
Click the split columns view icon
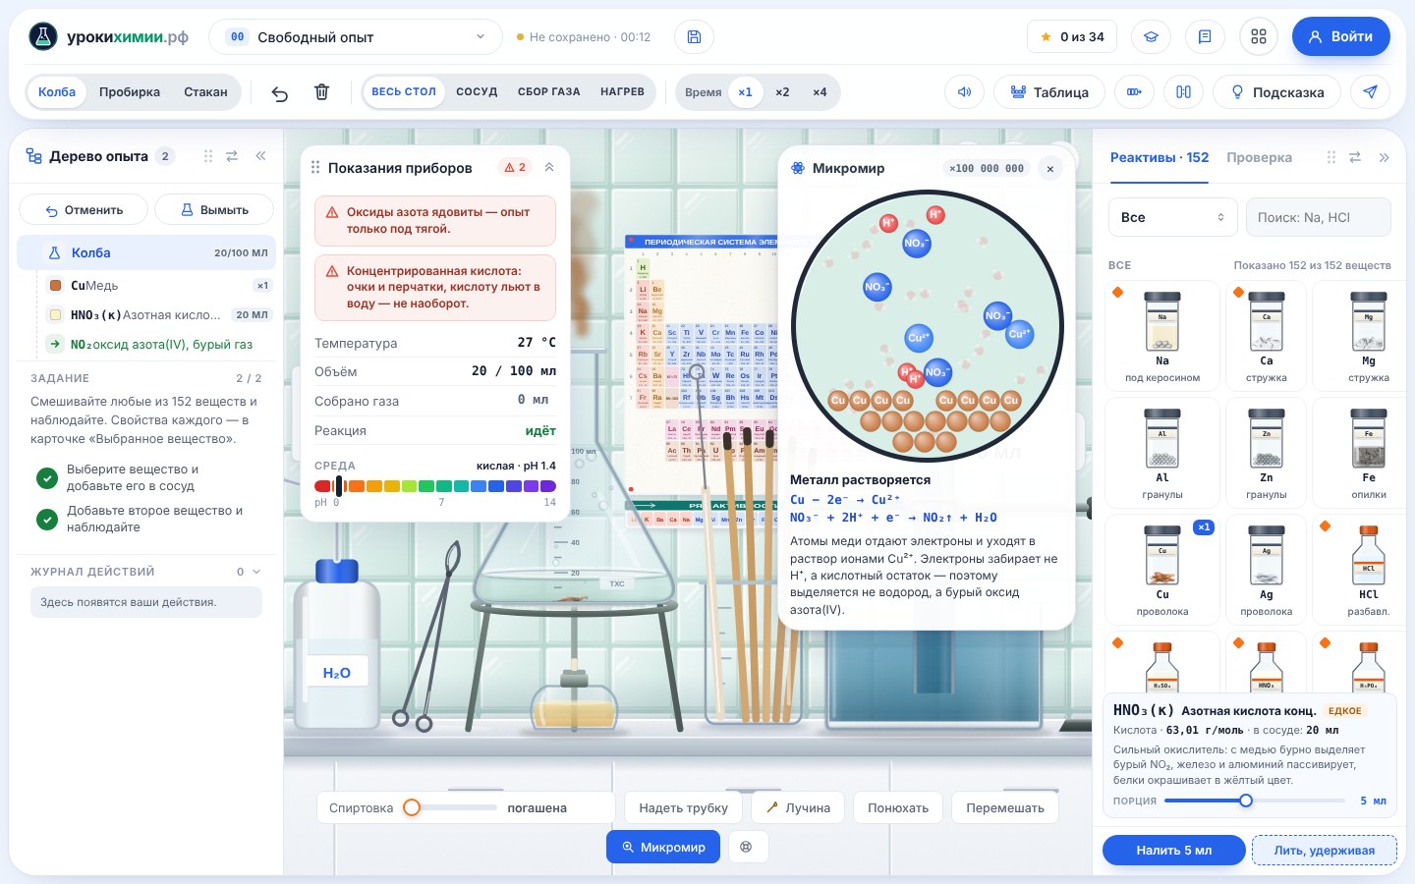pyautogui.click(x=1184, y=92)
